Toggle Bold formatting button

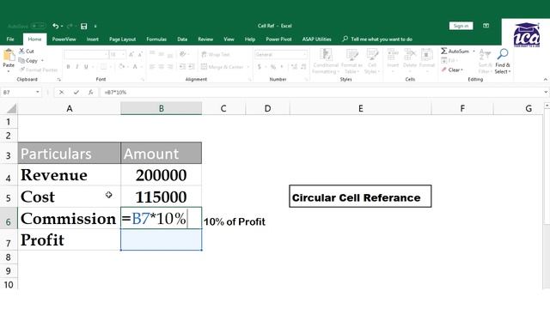(x=68, y=67)
